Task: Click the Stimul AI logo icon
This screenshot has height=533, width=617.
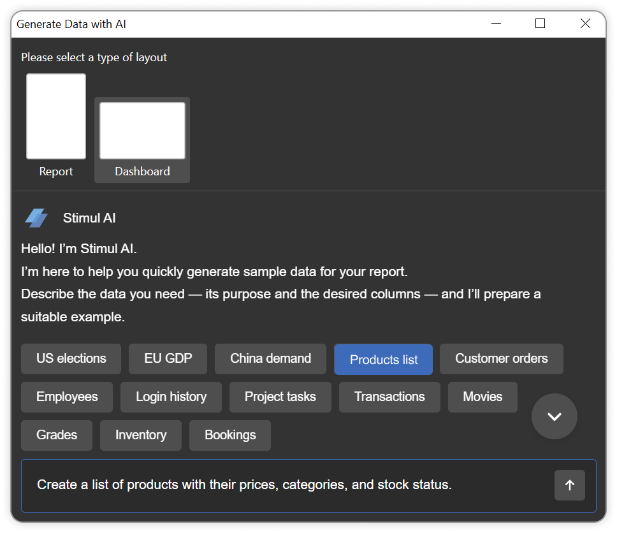Action: click(36, 218)
